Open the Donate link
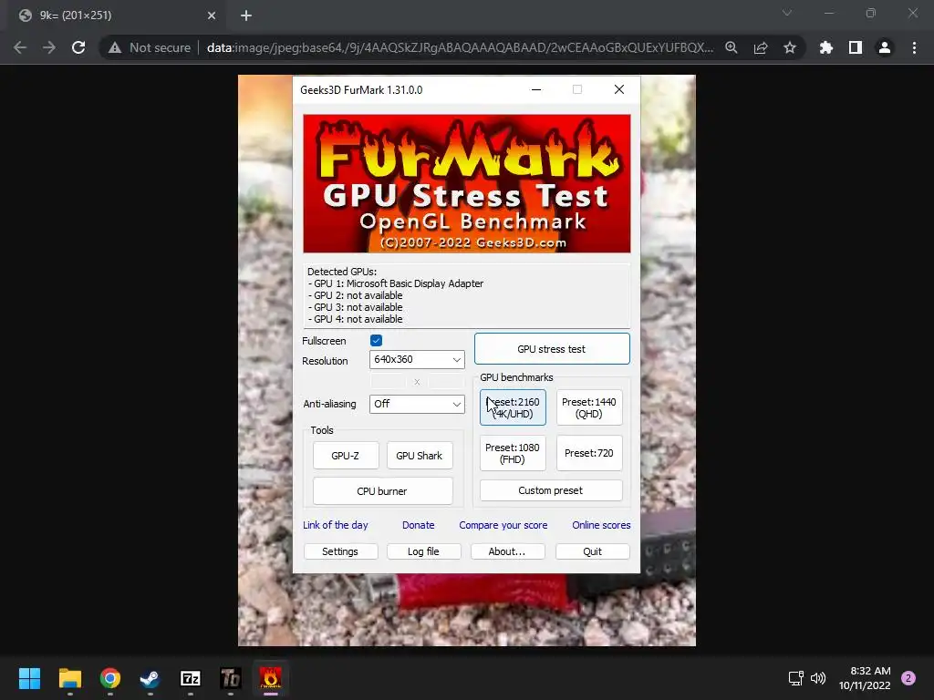The image size is (934, 700). 418,525
